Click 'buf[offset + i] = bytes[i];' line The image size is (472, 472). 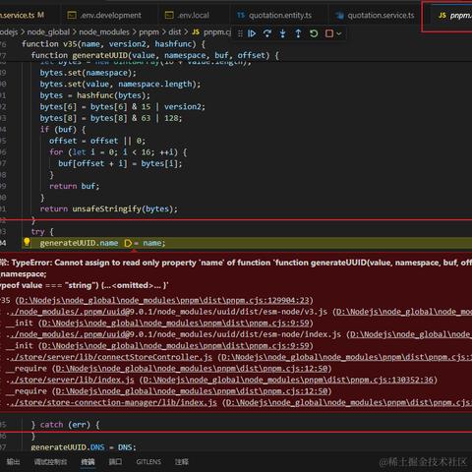(x=120, y=163)
